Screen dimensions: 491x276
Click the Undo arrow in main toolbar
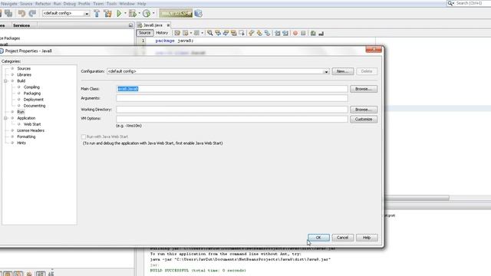tap(21, 14)
